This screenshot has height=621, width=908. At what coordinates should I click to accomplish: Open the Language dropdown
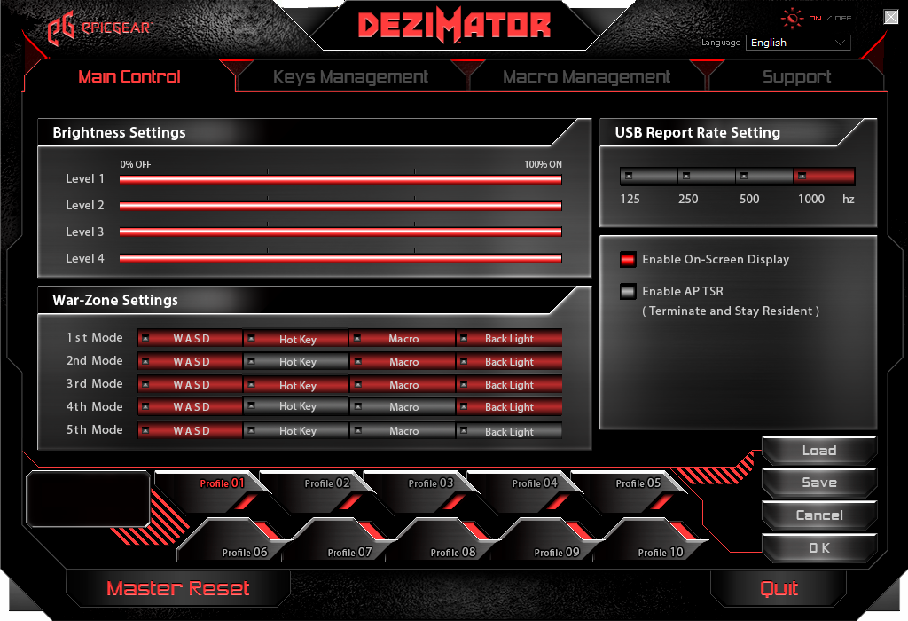[x=798, y=43]
